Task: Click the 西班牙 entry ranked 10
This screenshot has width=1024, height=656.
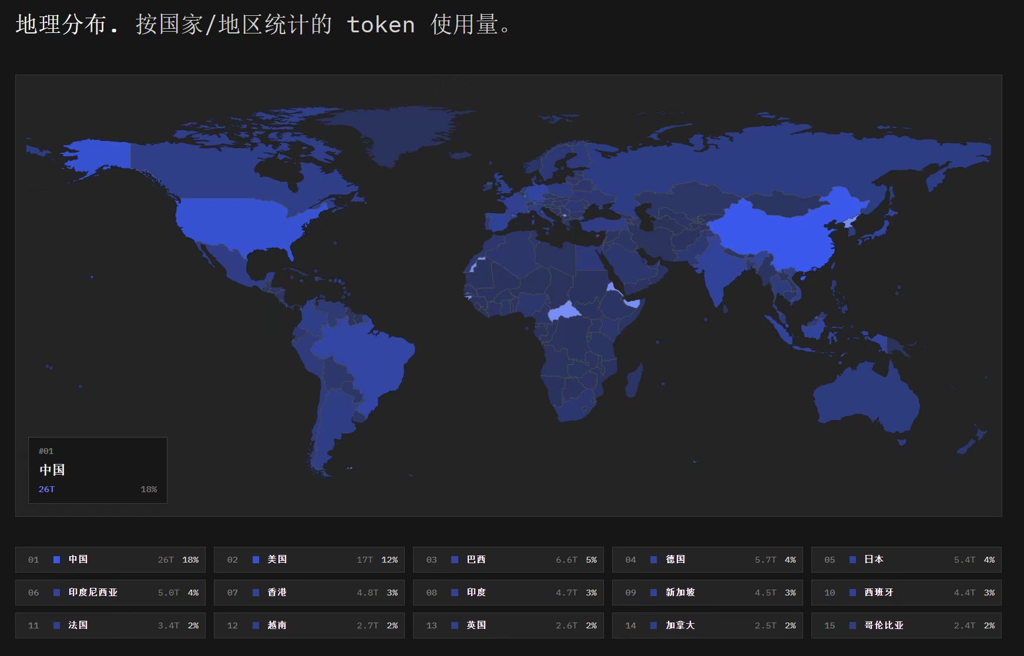Action: click(x=907, y=593)
